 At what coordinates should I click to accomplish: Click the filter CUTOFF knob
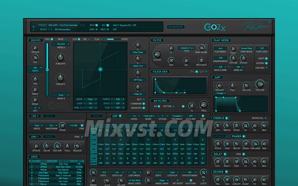(157, 54)
